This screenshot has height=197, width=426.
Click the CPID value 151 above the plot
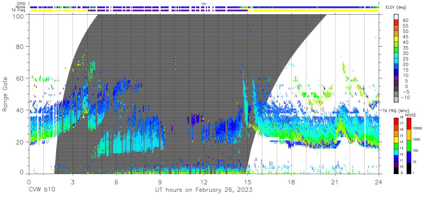coord(204,4)
